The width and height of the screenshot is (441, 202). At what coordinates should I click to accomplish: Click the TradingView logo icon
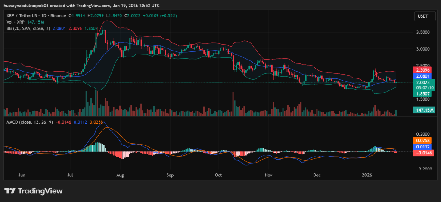[x=10, y=191]
